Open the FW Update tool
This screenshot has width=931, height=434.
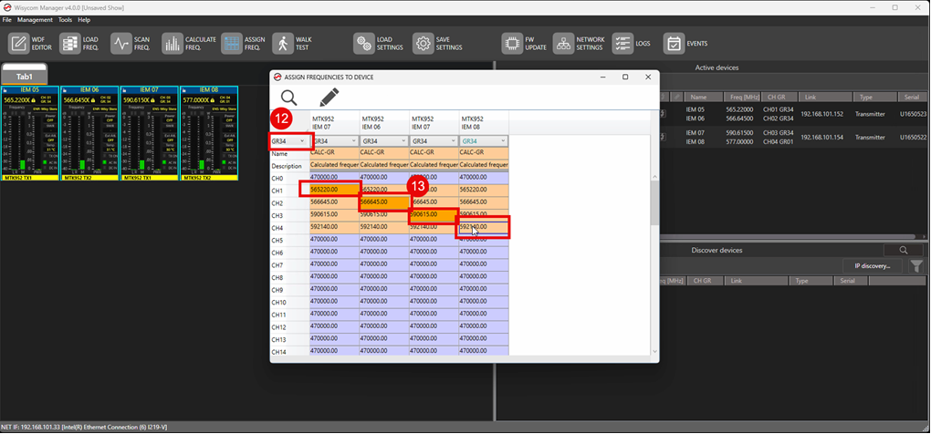point(512,43)
